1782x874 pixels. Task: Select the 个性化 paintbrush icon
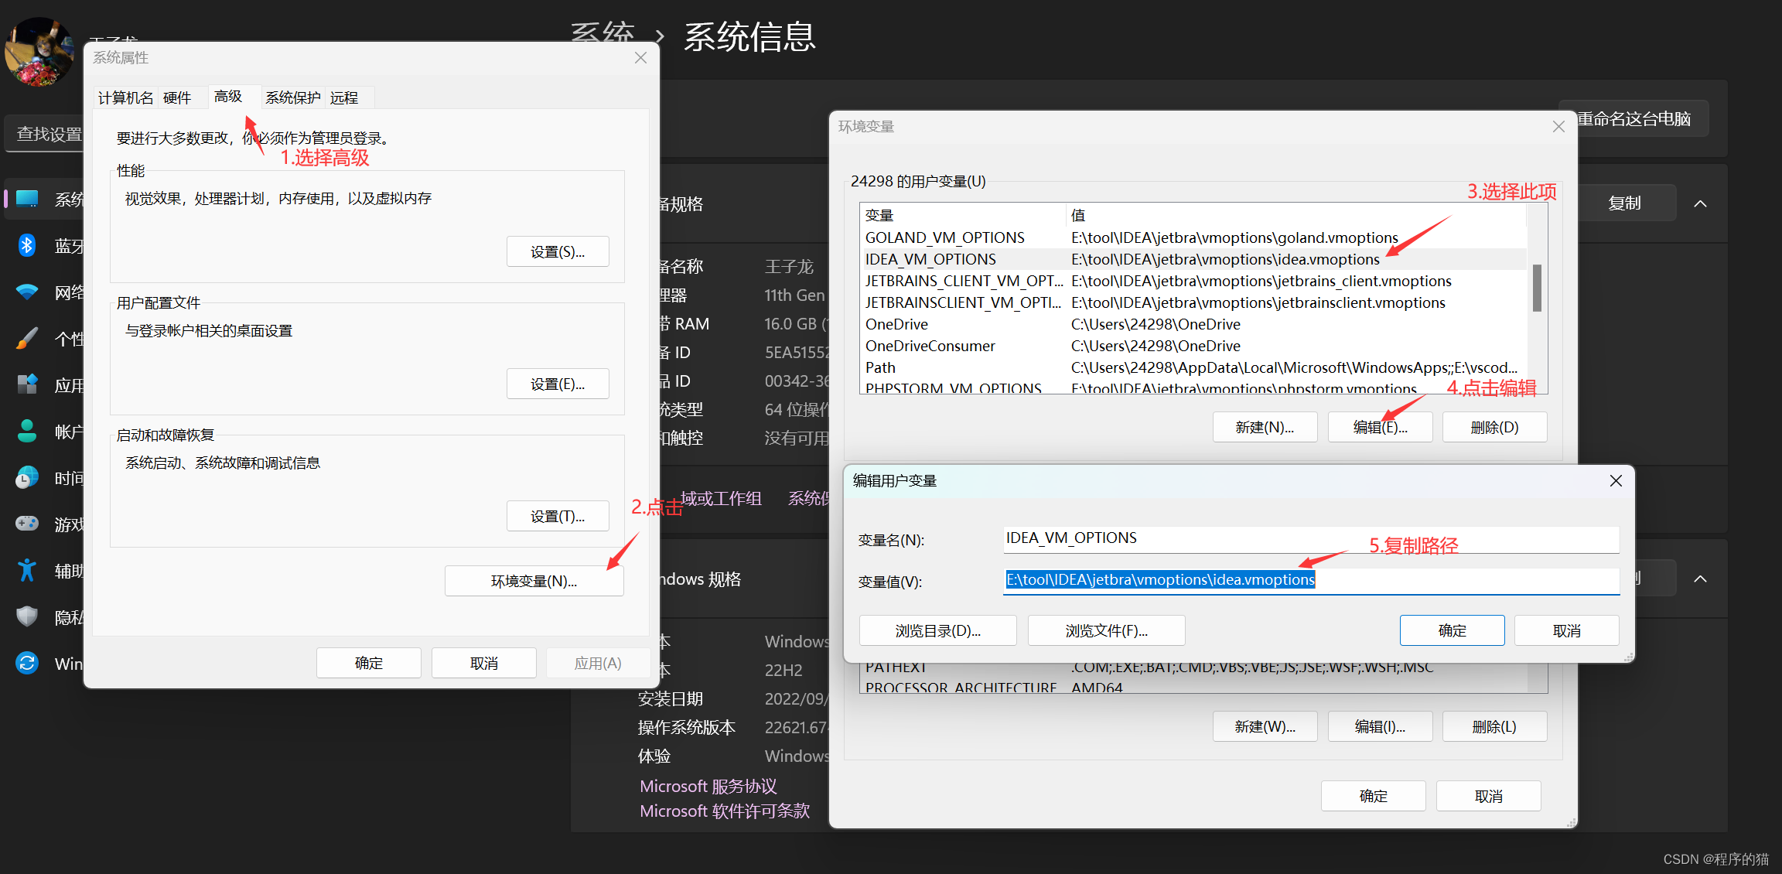coord(27,338)
